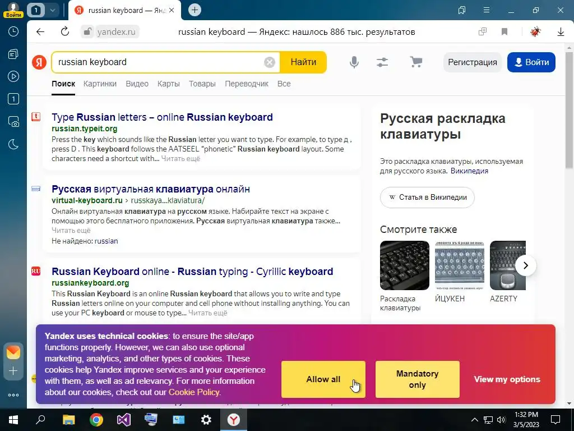Open search settings sliders icon
Viewport: 574px width, 431px height.
coord(382,62)
